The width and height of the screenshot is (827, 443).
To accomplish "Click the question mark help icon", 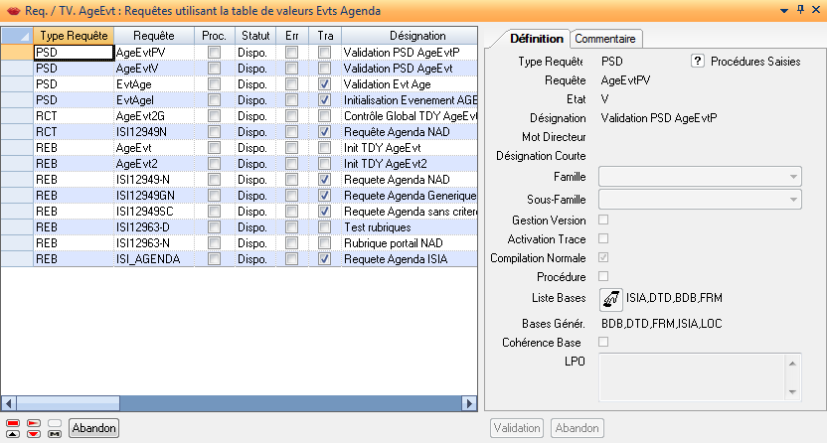I will [x=698, y=62].
